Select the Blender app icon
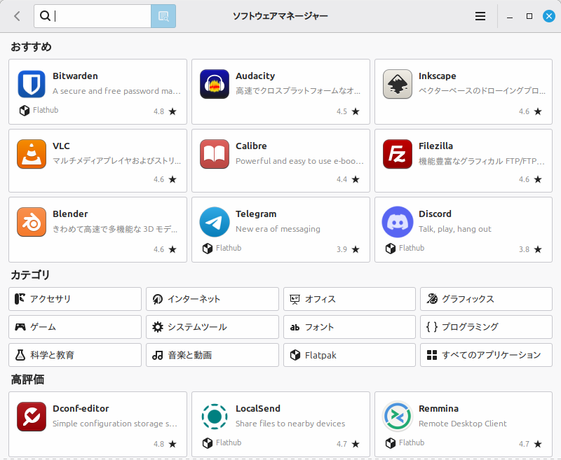The height and width of the screenshot is (460, 561). click(x=32, y=222)
